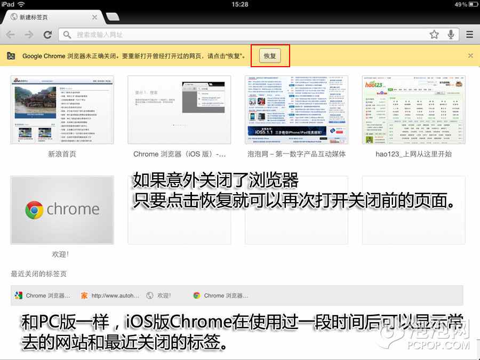This screenshot has height=360, width=480.
Task: Reopen the autohome recently closed tab
Action: tap(110, 295)
